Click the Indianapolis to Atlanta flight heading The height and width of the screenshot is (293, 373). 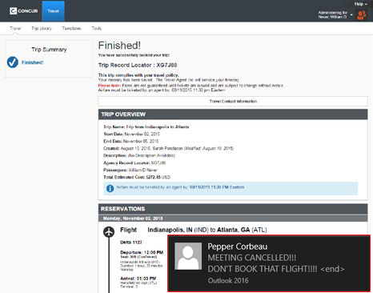tap(207, 230)
